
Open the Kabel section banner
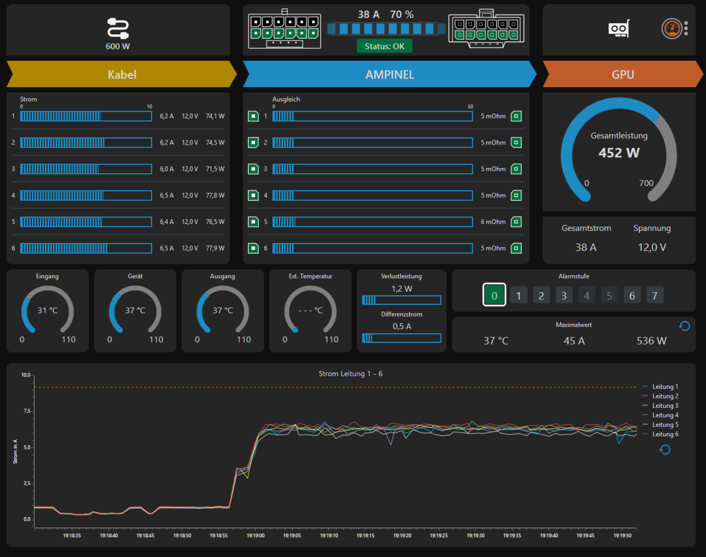pyautogui.click(x=122, y=74)
